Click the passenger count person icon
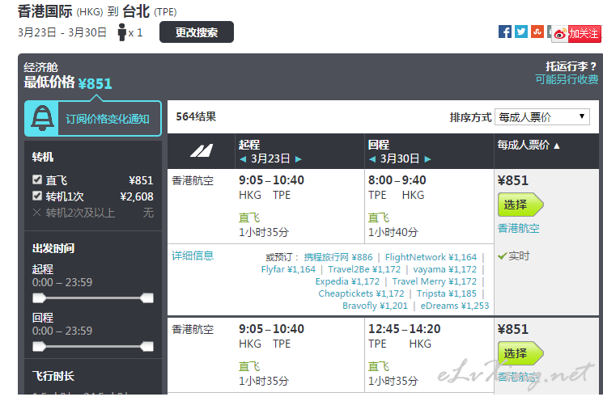 [x=122, y=32]
